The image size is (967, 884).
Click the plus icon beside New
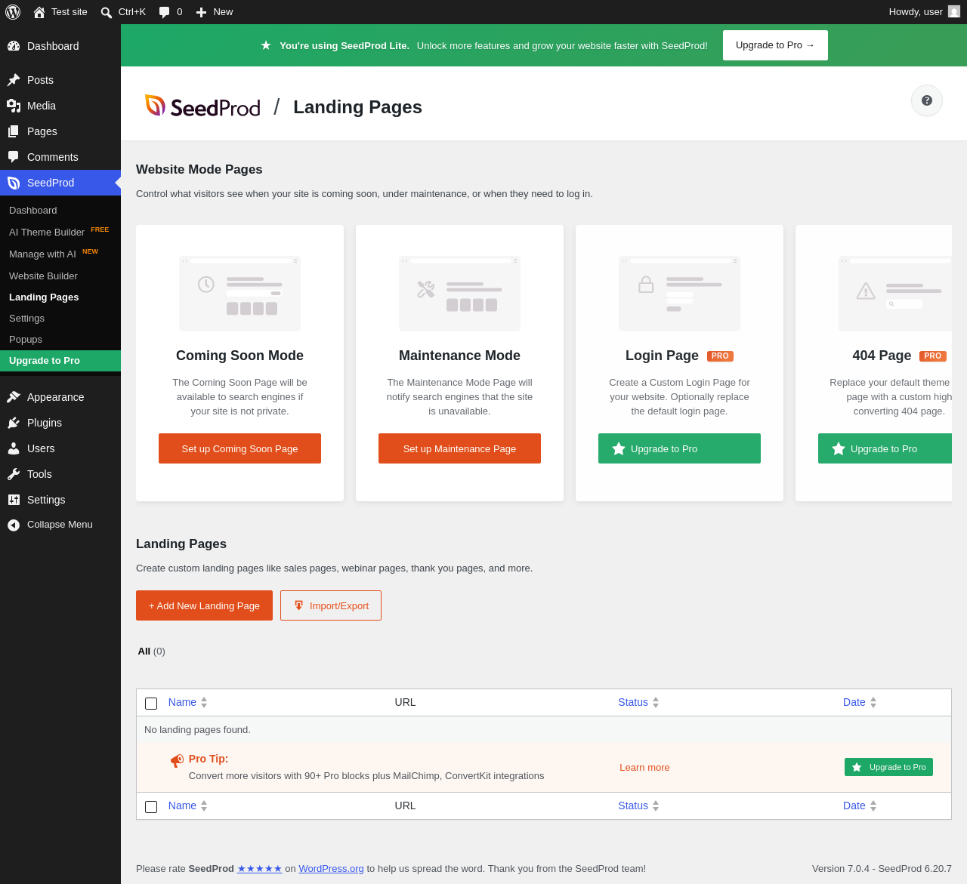pos(201,12)
